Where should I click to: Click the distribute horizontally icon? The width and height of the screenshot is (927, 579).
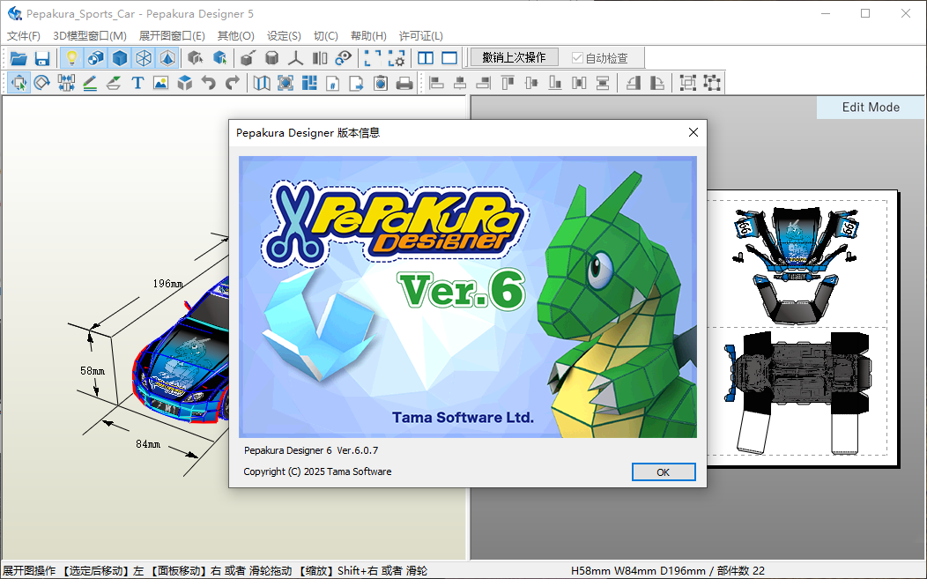(580, 83)
